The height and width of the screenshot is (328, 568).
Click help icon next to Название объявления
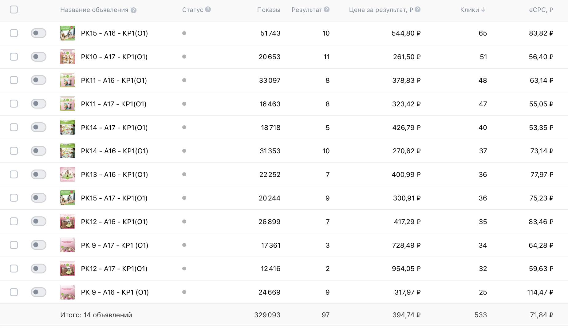(133, 10)
